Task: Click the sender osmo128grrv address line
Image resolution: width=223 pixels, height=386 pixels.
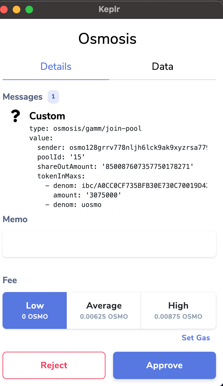Action: (x=122, y=148)
